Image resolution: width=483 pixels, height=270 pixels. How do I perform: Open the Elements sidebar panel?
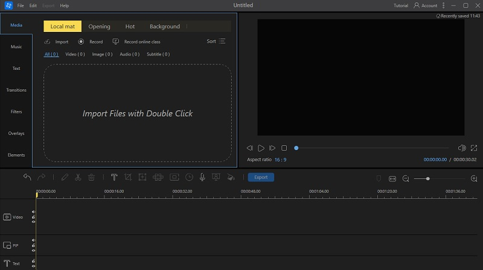click(x=16, y=155)
